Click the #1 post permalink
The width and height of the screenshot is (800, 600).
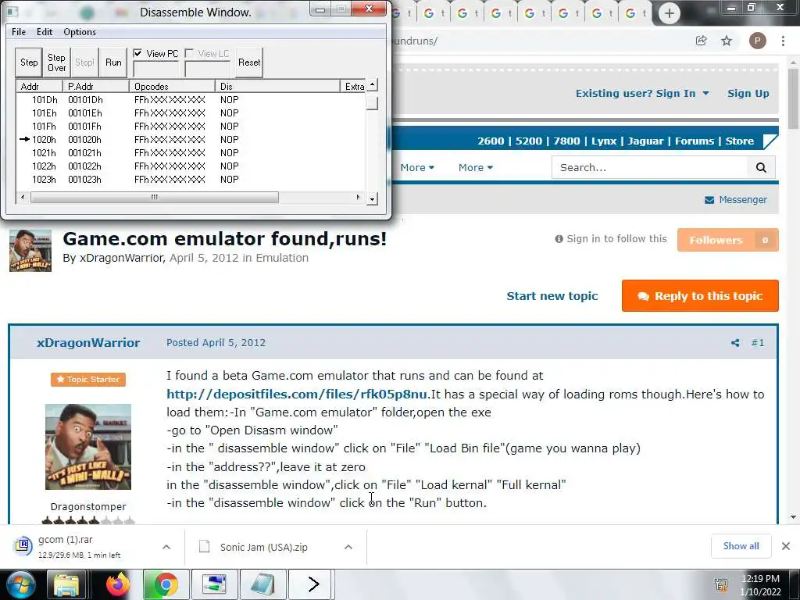pos(758,343)
